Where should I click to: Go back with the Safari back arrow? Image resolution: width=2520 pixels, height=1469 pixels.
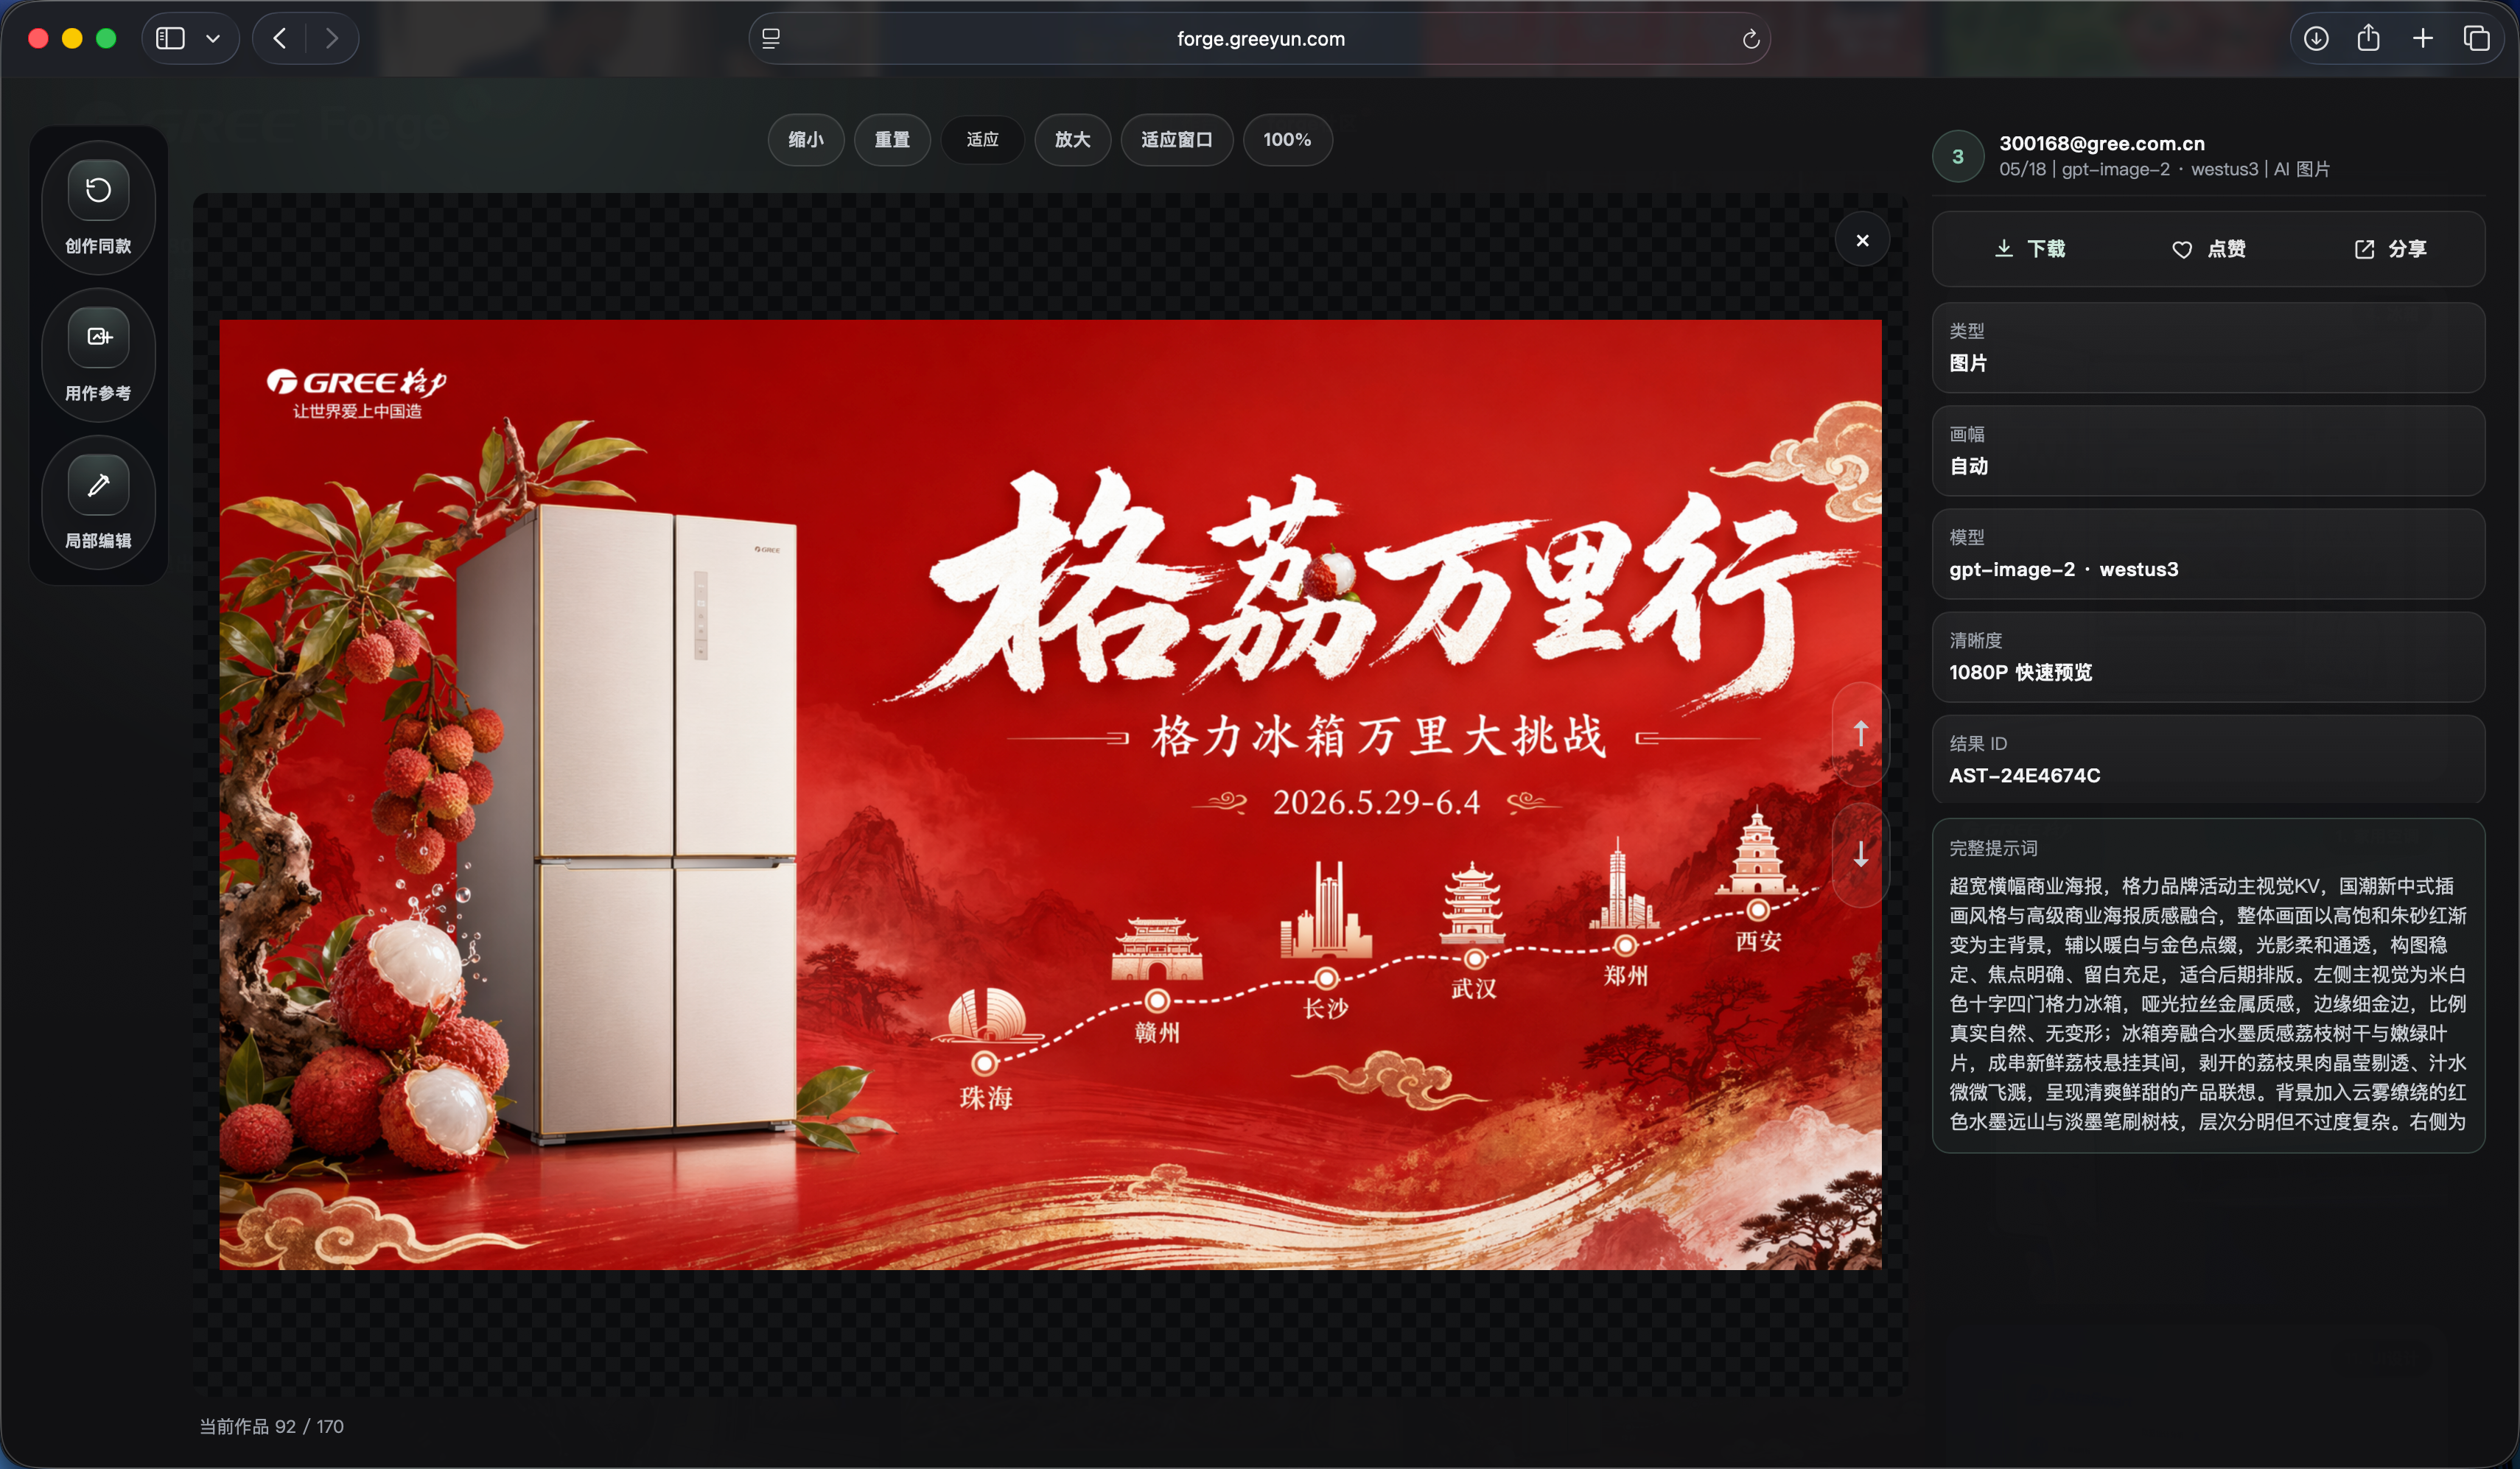click(280, 39)
